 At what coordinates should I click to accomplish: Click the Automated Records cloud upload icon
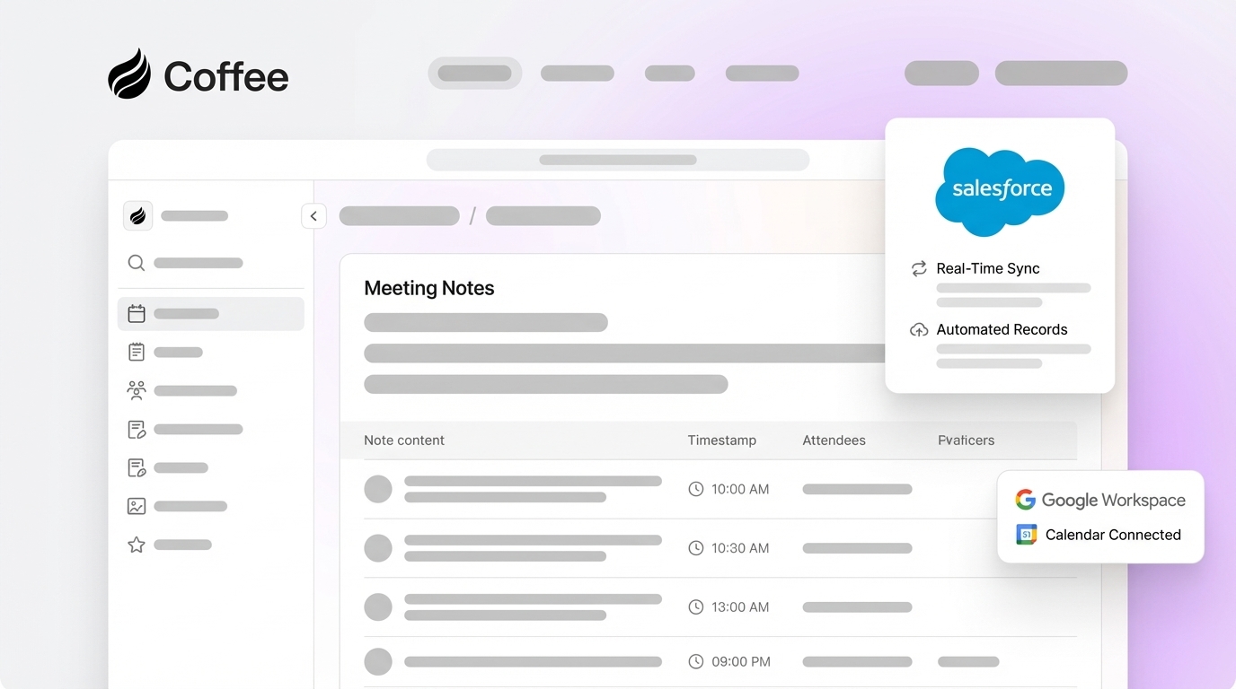pyautogui.click(x=918, y=329)
